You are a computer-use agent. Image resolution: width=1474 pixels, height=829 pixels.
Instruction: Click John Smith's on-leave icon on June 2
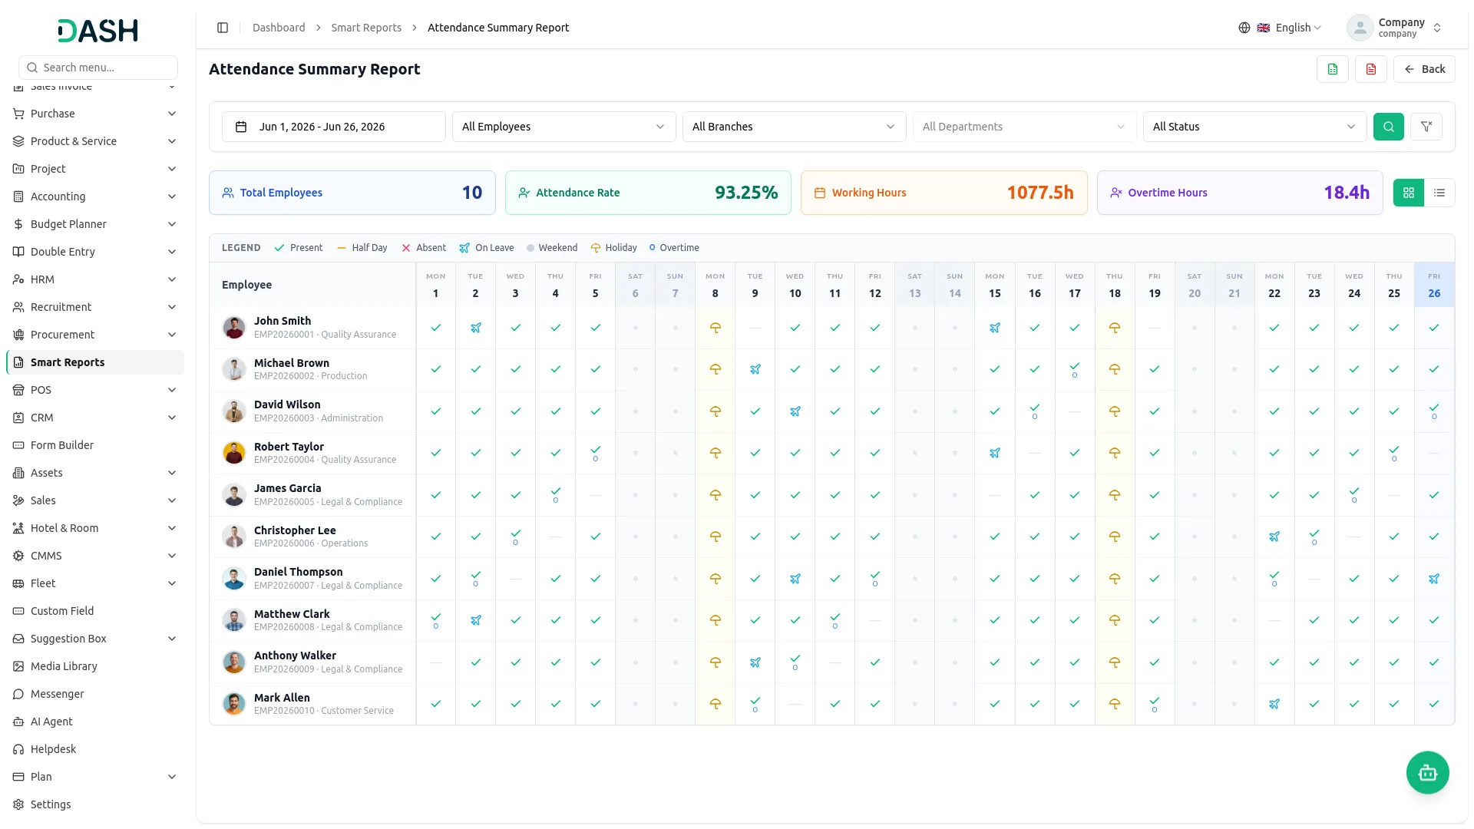point(476,328)
